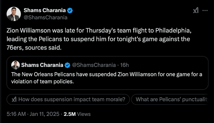214x123 pixels.
Task: Open the 16h timestamp of the quoted post
Action: point(124,65)
